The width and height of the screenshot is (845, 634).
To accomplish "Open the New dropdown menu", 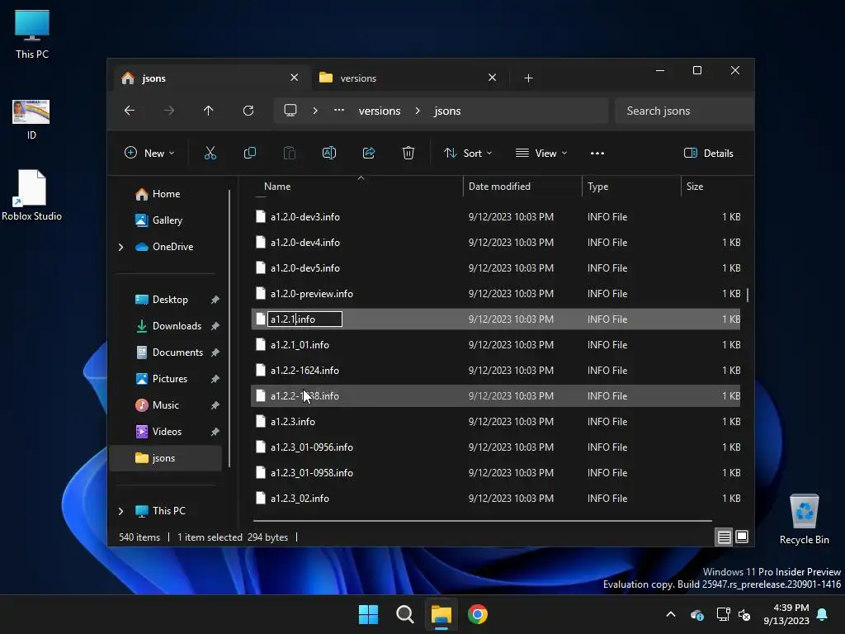I will [x=149, y=153].
